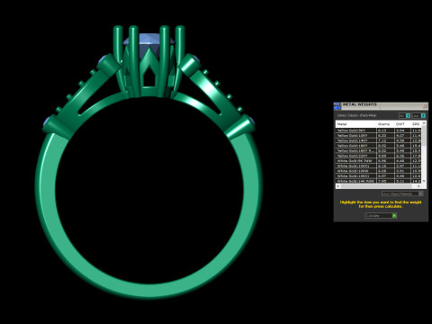
Task: Toggle the Use Object Material checkbox
Action: pos(421,193)
